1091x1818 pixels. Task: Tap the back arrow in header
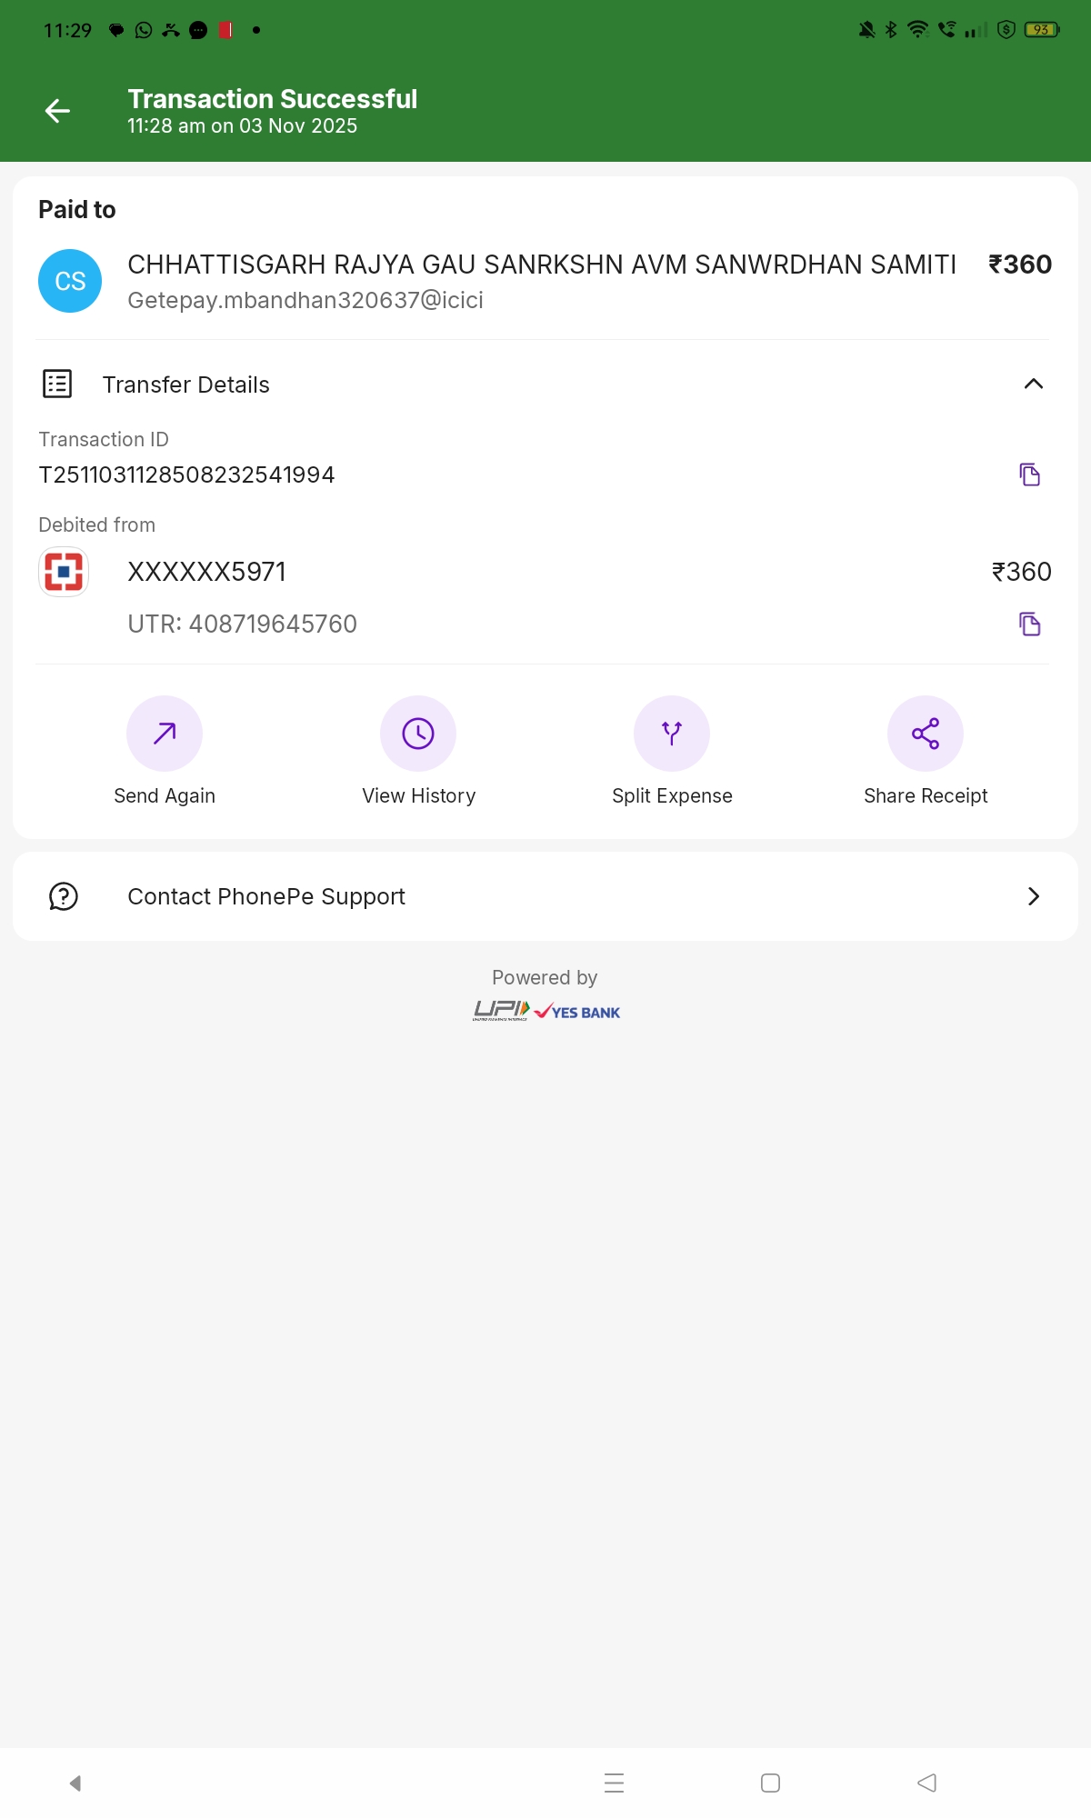57,111
